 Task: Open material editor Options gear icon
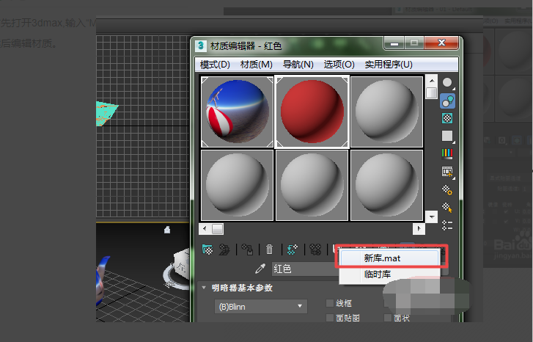click(x=447, y=189)
